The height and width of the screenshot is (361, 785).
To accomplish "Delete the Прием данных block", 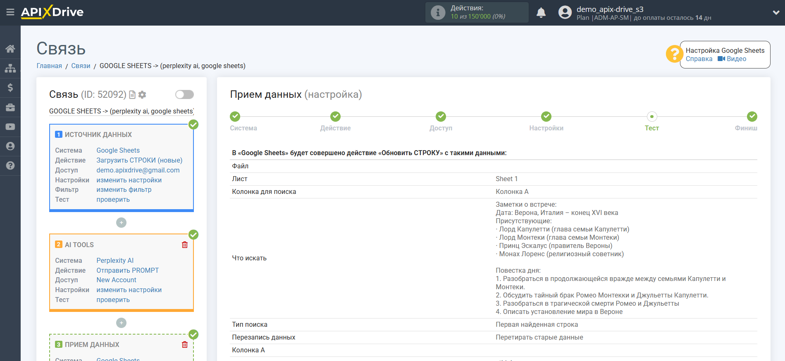I will [x=185, y=344].
